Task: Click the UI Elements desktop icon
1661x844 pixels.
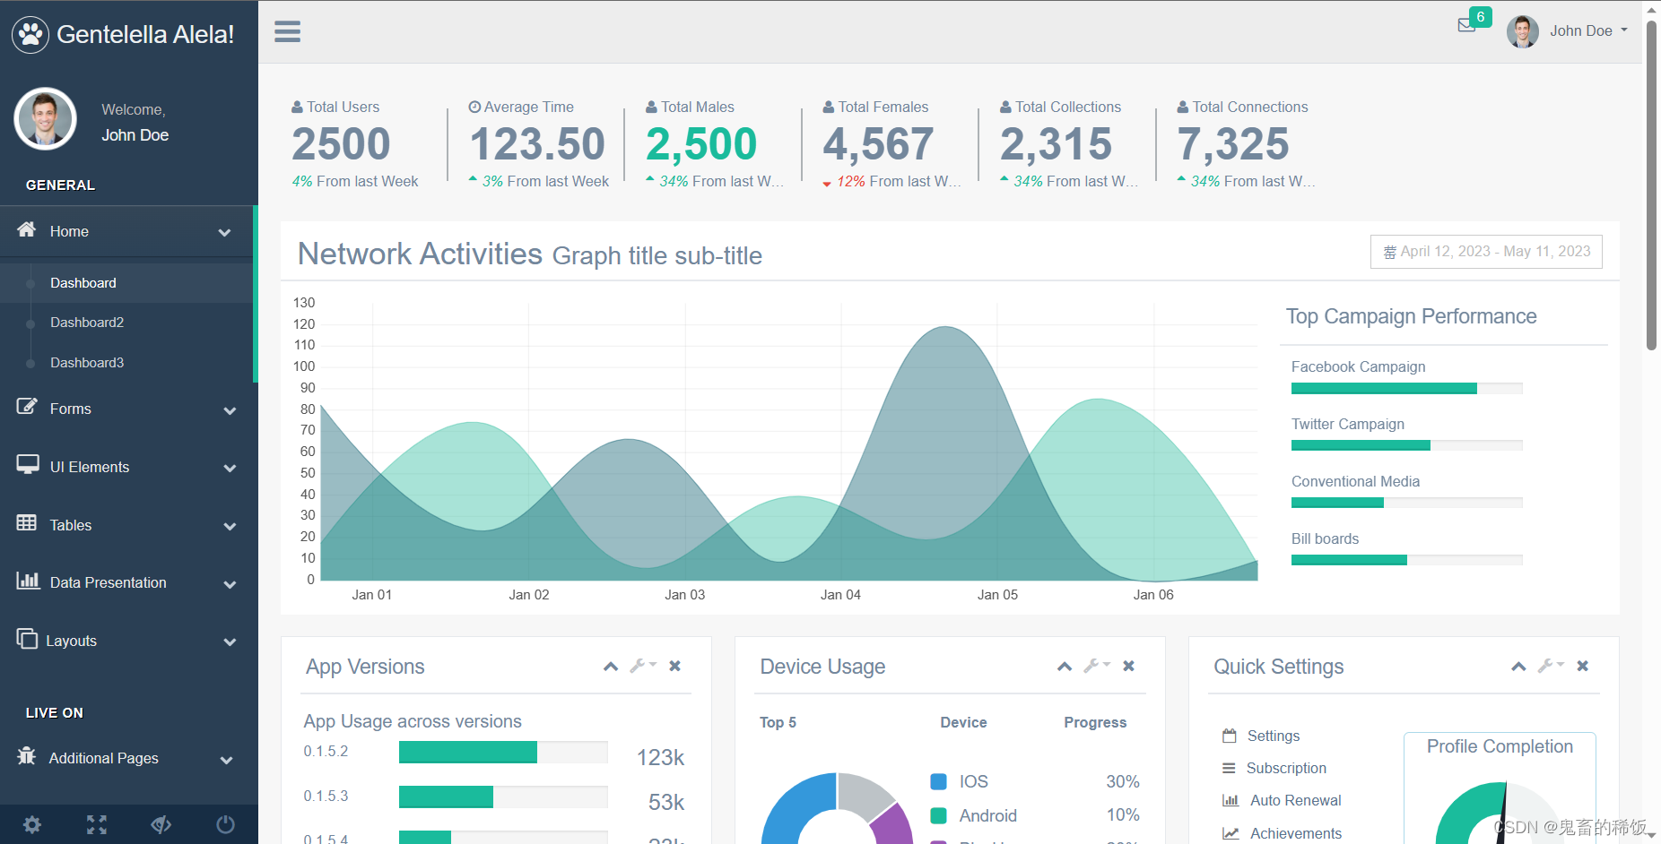Action: [x=28, y=464]
